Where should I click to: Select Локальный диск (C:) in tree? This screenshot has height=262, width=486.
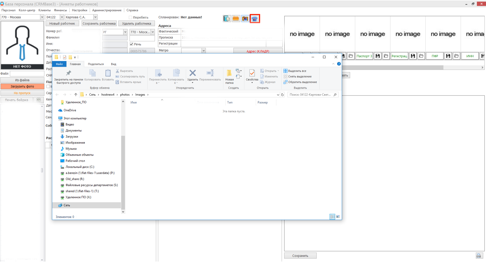click(x=80, y=167)
